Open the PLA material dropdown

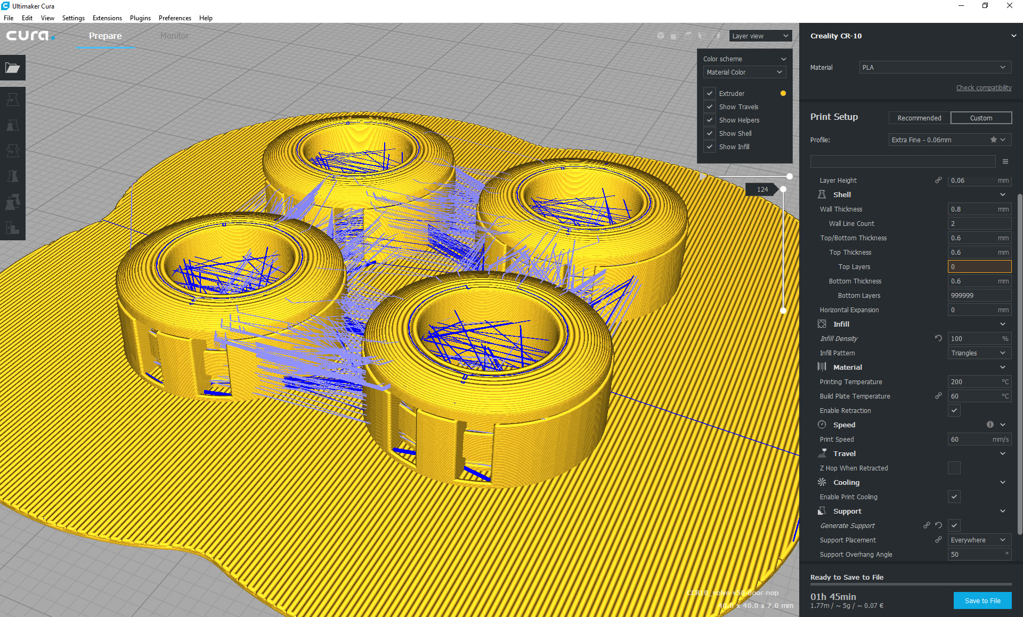click(935, 67)
